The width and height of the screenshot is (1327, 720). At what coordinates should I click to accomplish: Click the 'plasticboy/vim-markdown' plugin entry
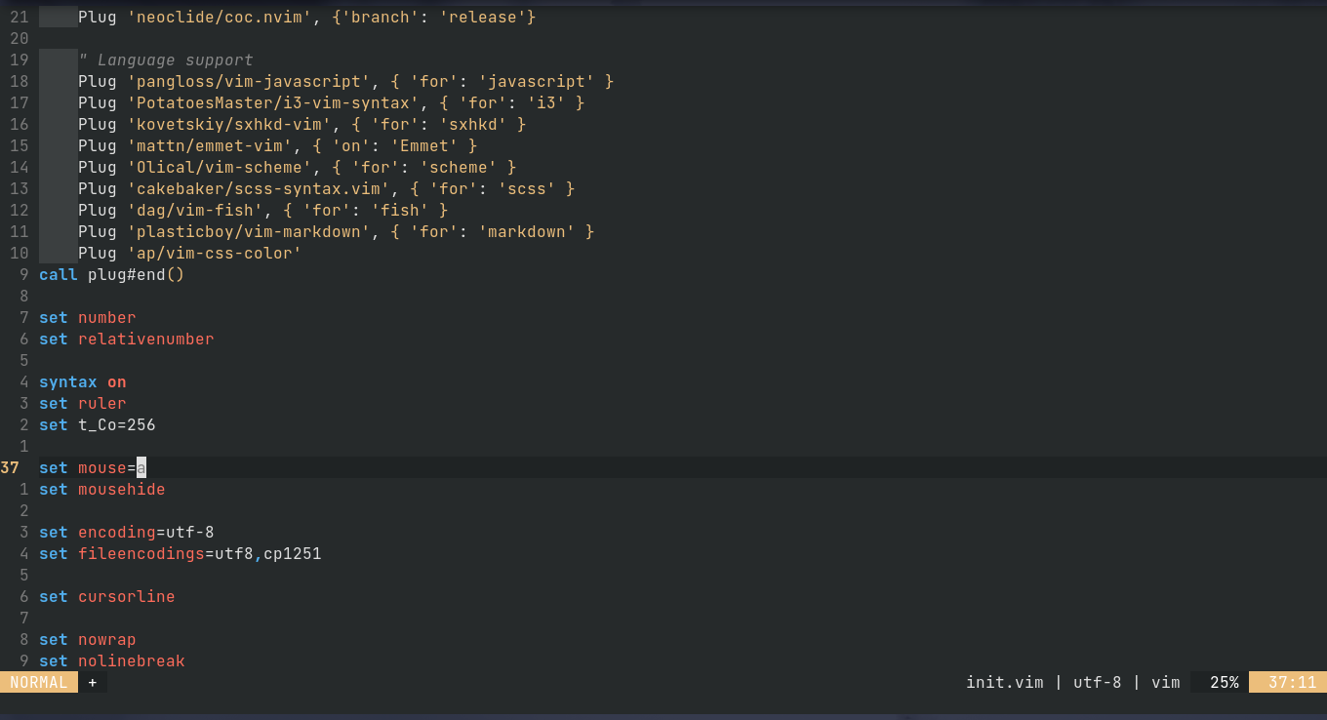point(249,232)
